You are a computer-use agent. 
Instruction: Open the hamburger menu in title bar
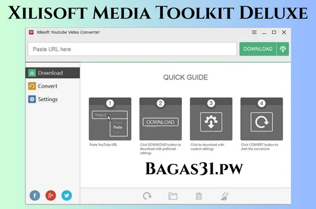pyautogui.click(x=254, y=32)
